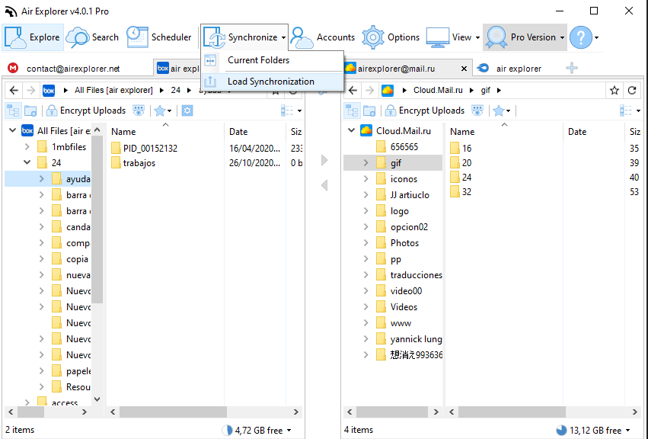Screen dimensions: 648x439
Task: Open favorites star dropdown in right pane
Action: (x=502, y=111)
